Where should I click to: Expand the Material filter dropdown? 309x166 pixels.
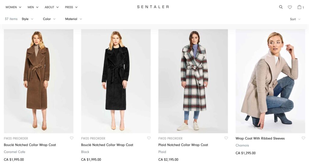click(73, 19)
